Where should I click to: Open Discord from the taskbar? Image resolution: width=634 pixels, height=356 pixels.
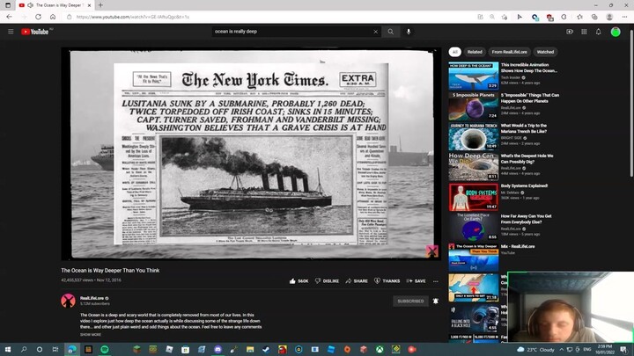click(218, 349)
